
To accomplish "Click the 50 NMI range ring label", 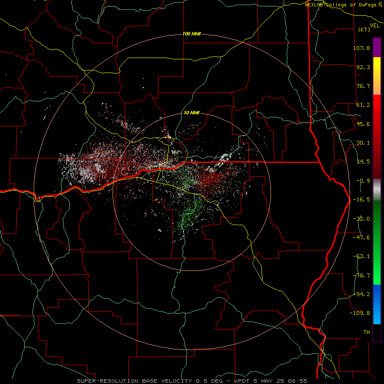I will tap(192, 113).
